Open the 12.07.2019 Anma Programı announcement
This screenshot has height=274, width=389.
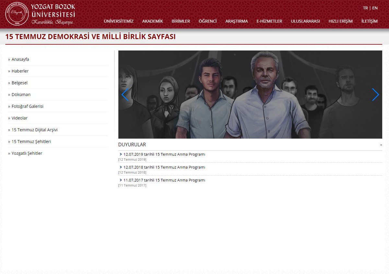pos(164,154)
